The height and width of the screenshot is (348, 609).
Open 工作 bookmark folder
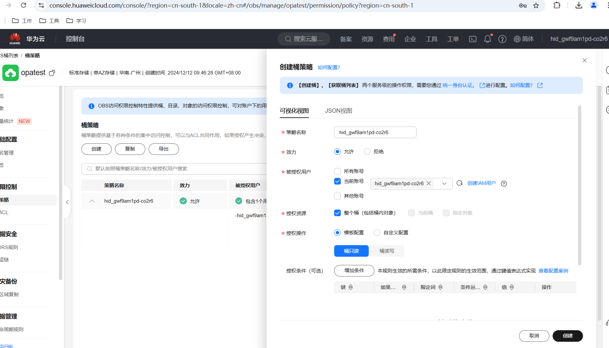coord(22,21)
